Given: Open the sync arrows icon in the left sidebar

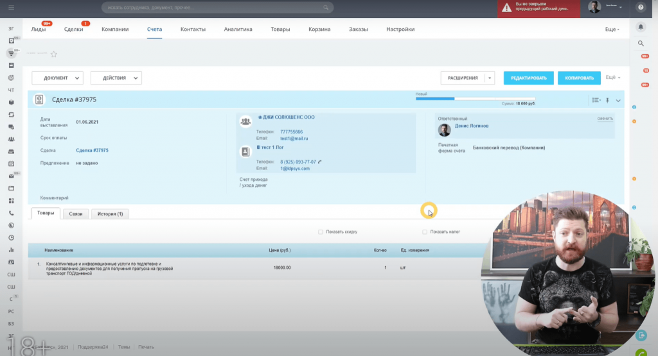Looking at the screenshot, I should [12, 114].
